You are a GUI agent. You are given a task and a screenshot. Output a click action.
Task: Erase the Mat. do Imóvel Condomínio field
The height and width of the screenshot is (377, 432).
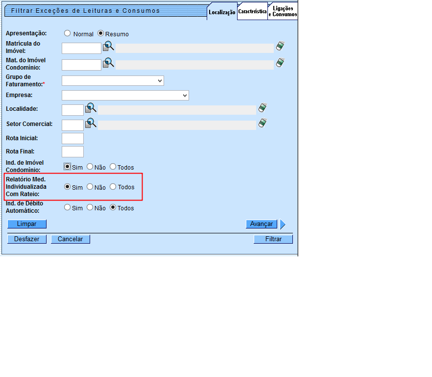[280, 63]
